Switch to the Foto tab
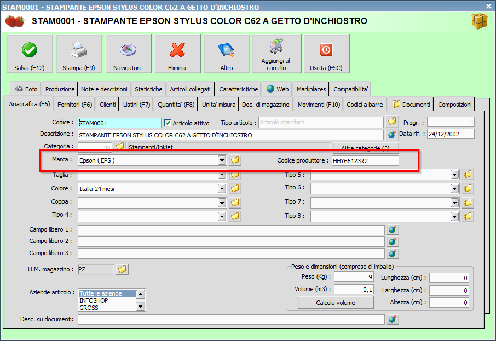Viewport: 496px width, 341px height. [26, 89]
